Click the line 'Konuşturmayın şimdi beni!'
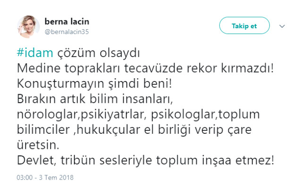The image size is (302, 187). click(94, 84)
